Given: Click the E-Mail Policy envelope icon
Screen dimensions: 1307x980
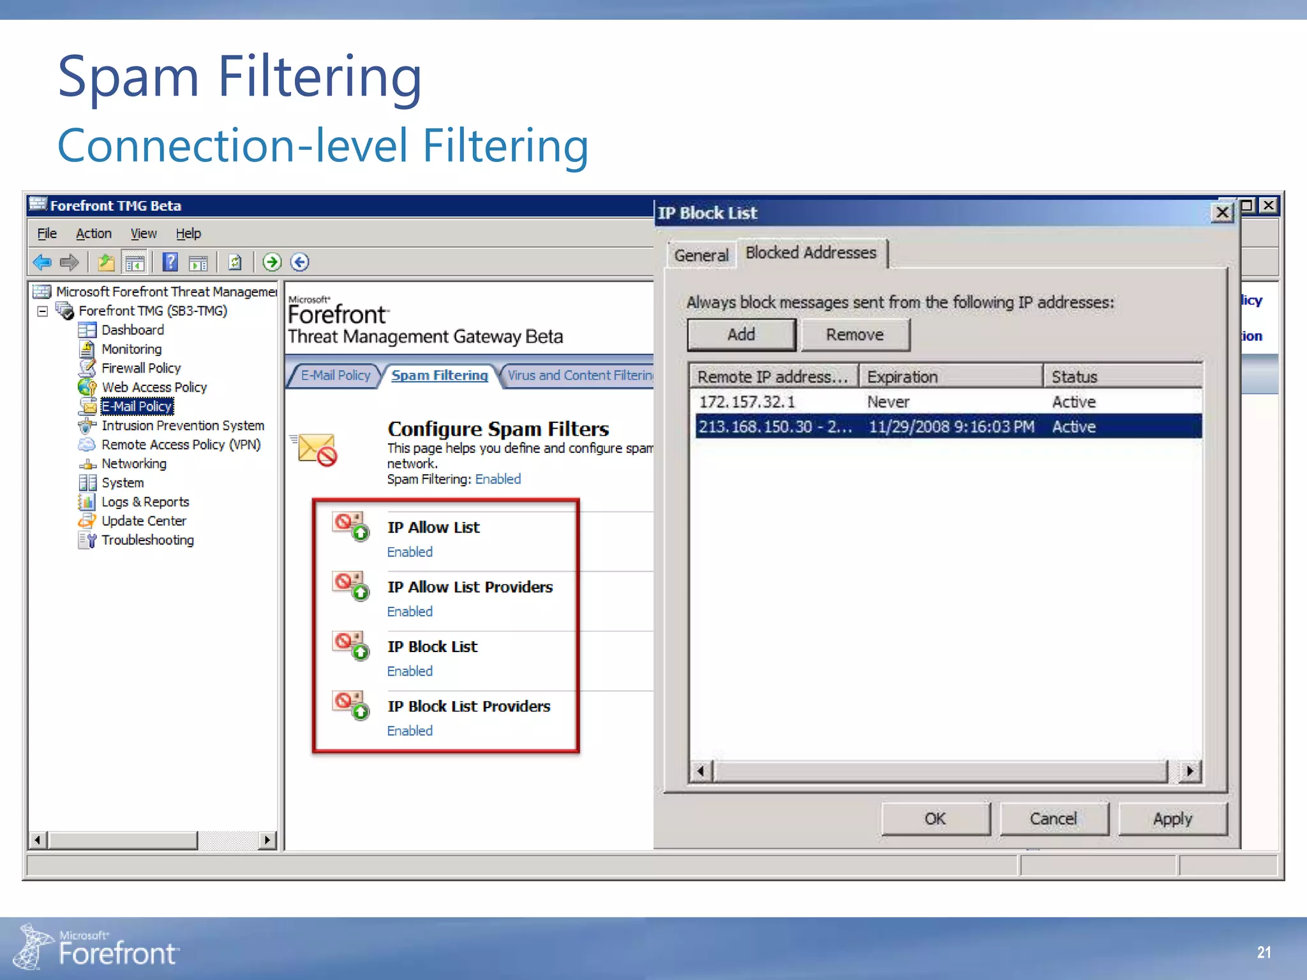Looking at the screenshot, I should point(88,406).
